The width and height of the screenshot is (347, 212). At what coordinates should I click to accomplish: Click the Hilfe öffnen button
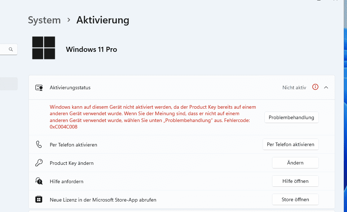point(295,181)
